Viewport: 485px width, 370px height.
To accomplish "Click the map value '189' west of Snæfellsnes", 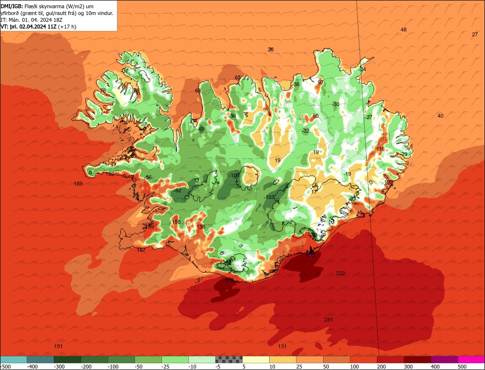I will (78, 184).
